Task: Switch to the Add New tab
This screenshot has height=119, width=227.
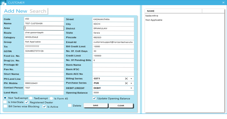Action: coord(16,11)
